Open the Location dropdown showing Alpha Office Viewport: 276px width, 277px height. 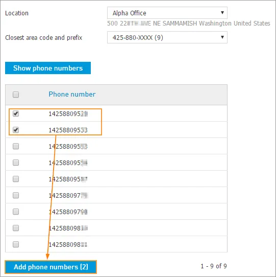[x=167, y=13]
